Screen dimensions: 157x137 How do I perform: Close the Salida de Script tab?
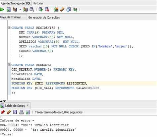(x=28, y=105)
